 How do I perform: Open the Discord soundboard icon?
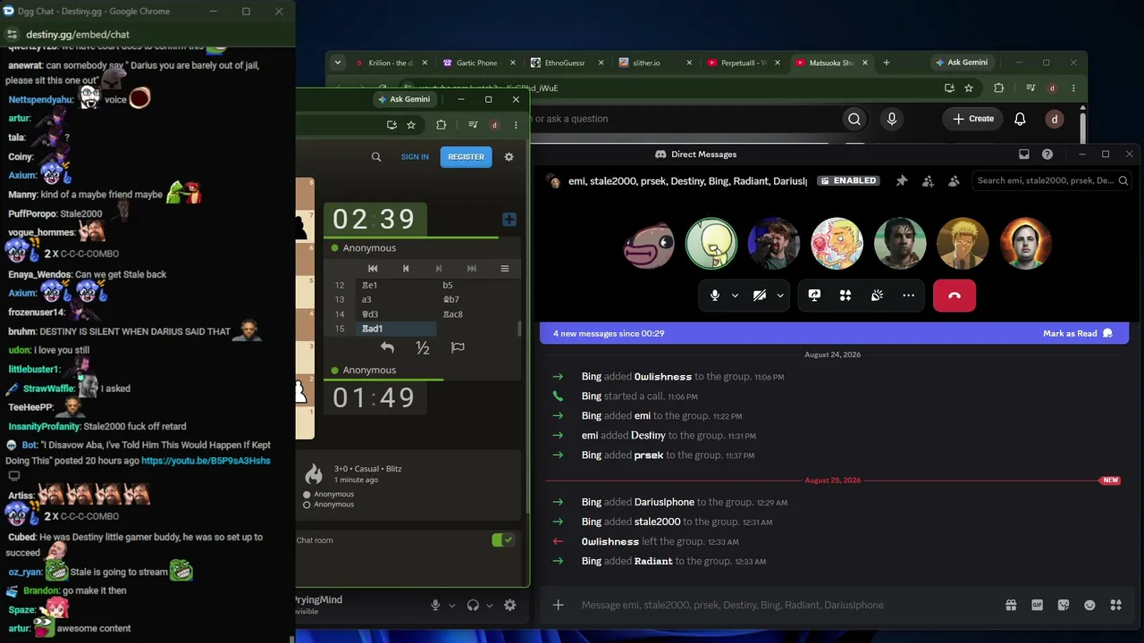[x=877, y=296]
